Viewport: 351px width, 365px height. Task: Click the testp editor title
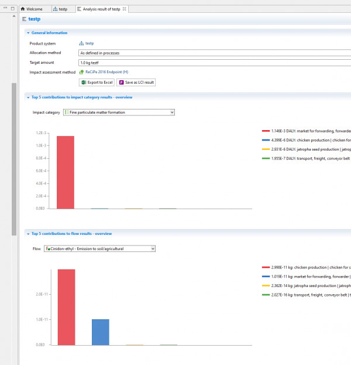34,19
